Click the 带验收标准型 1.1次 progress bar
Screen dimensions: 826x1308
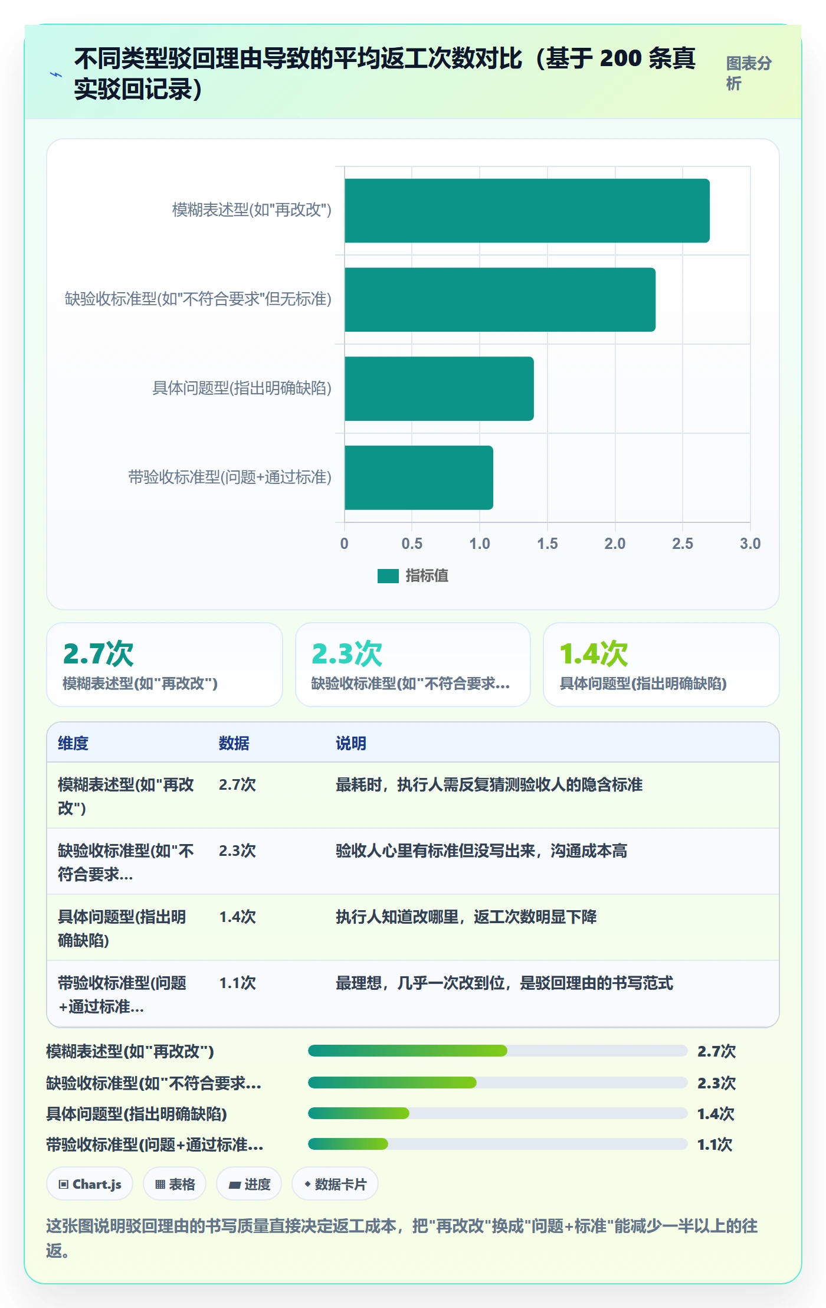click(x=498, y=1144)
